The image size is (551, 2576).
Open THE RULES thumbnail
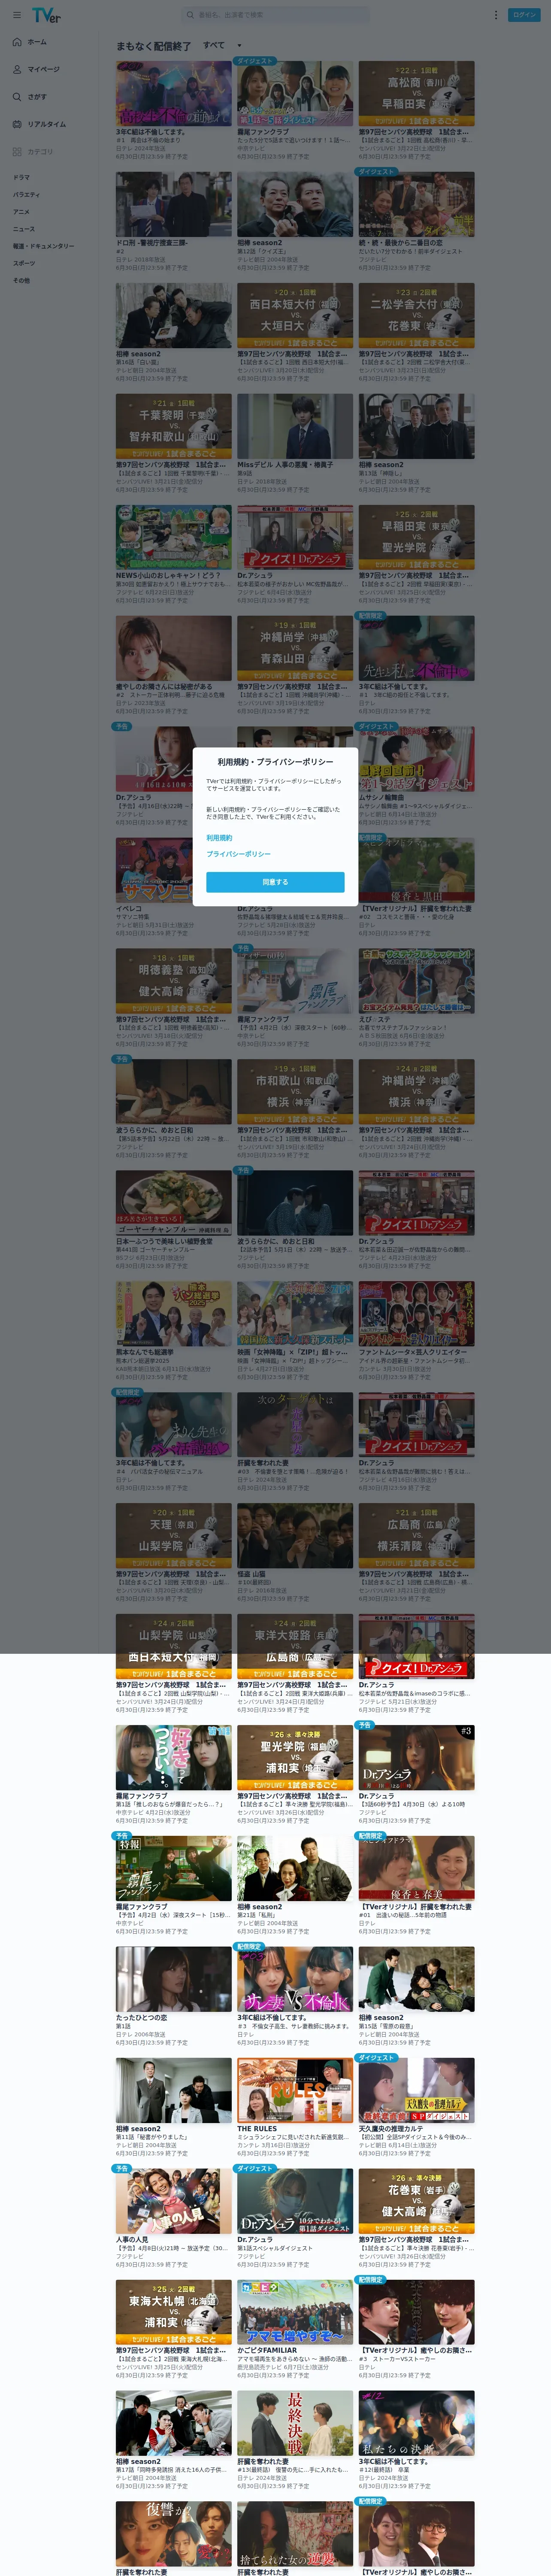tap(295, 2090)
